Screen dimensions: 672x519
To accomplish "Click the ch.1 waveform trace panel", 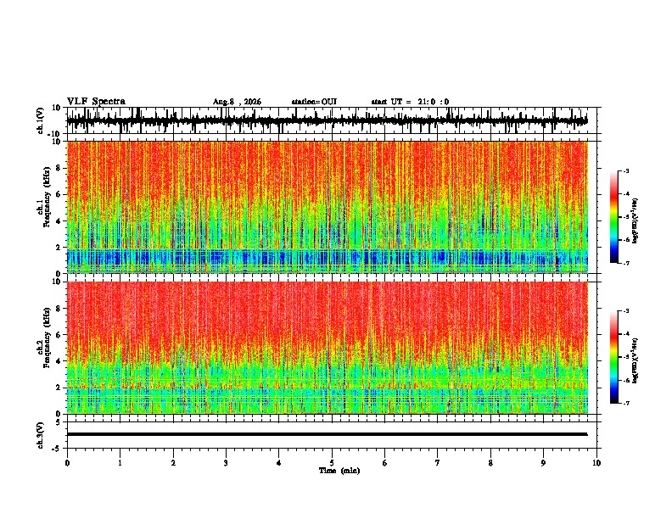I will coord(333,120).
